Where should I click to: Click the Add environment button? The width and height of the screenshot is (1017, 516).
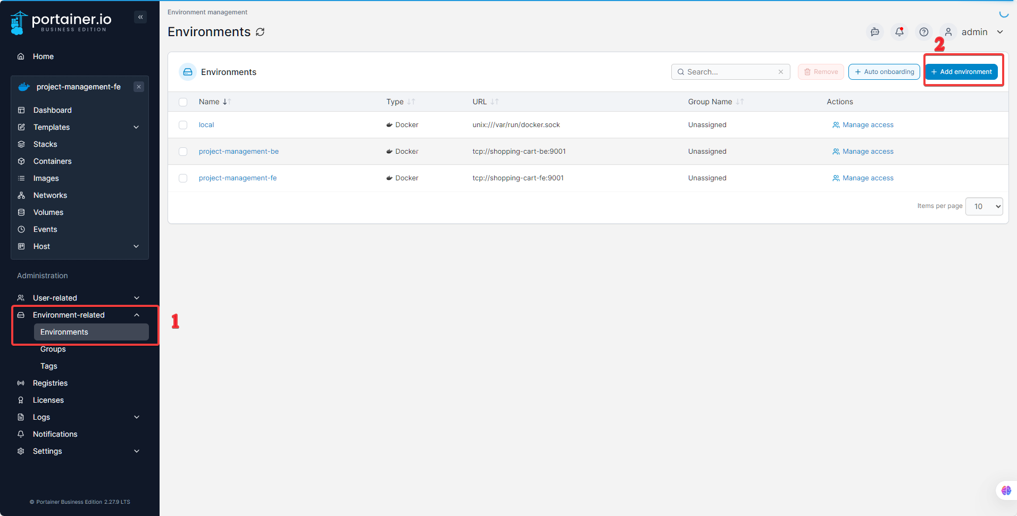click(x=961, y=72)
